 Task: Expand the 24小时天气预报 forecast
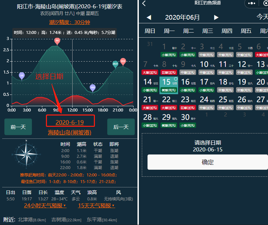45,206
